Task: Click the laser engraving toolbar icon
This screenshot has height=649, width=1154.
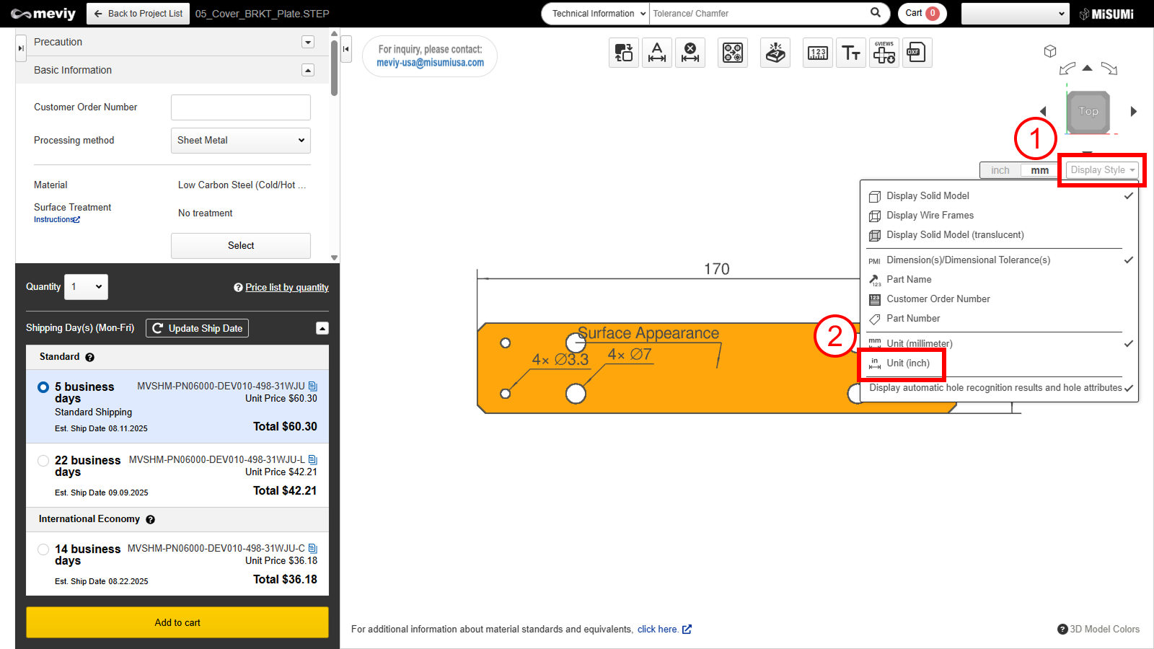Action: click(x=775, y=53)
